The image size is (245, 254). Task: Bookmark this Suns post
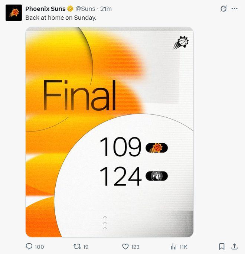(x=222, y=247)
